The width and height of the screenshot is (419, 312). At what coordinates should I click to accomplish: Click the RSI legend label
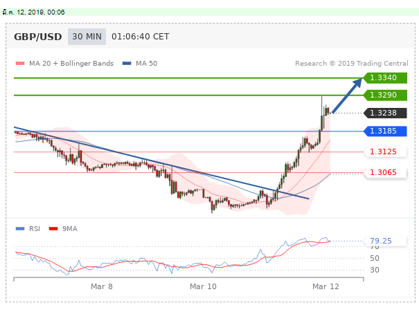[35, 229]
